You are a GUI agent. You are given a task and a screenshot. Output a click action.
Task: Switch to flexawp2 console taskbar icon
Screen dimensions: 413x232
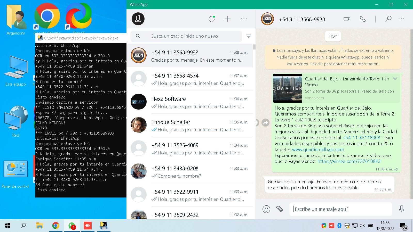coord(104,226)
